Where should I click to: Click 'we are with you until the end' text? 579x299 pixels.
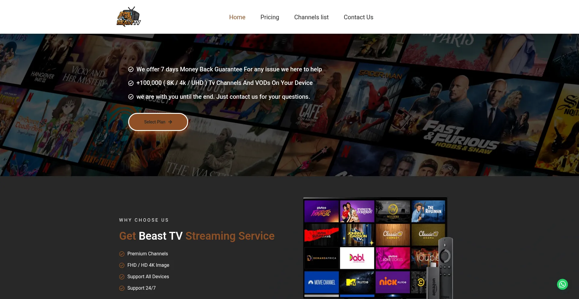(223, 97)
